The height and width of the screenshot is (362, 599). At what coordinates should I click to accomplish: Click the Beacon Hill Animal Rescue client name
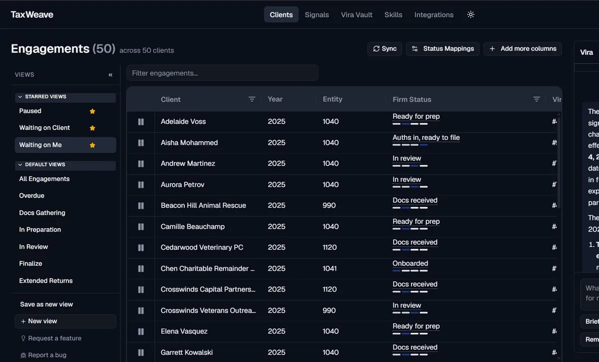click(203, 206)
